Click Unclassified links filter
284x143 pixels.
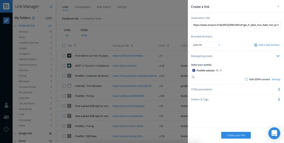coord(91,19)
